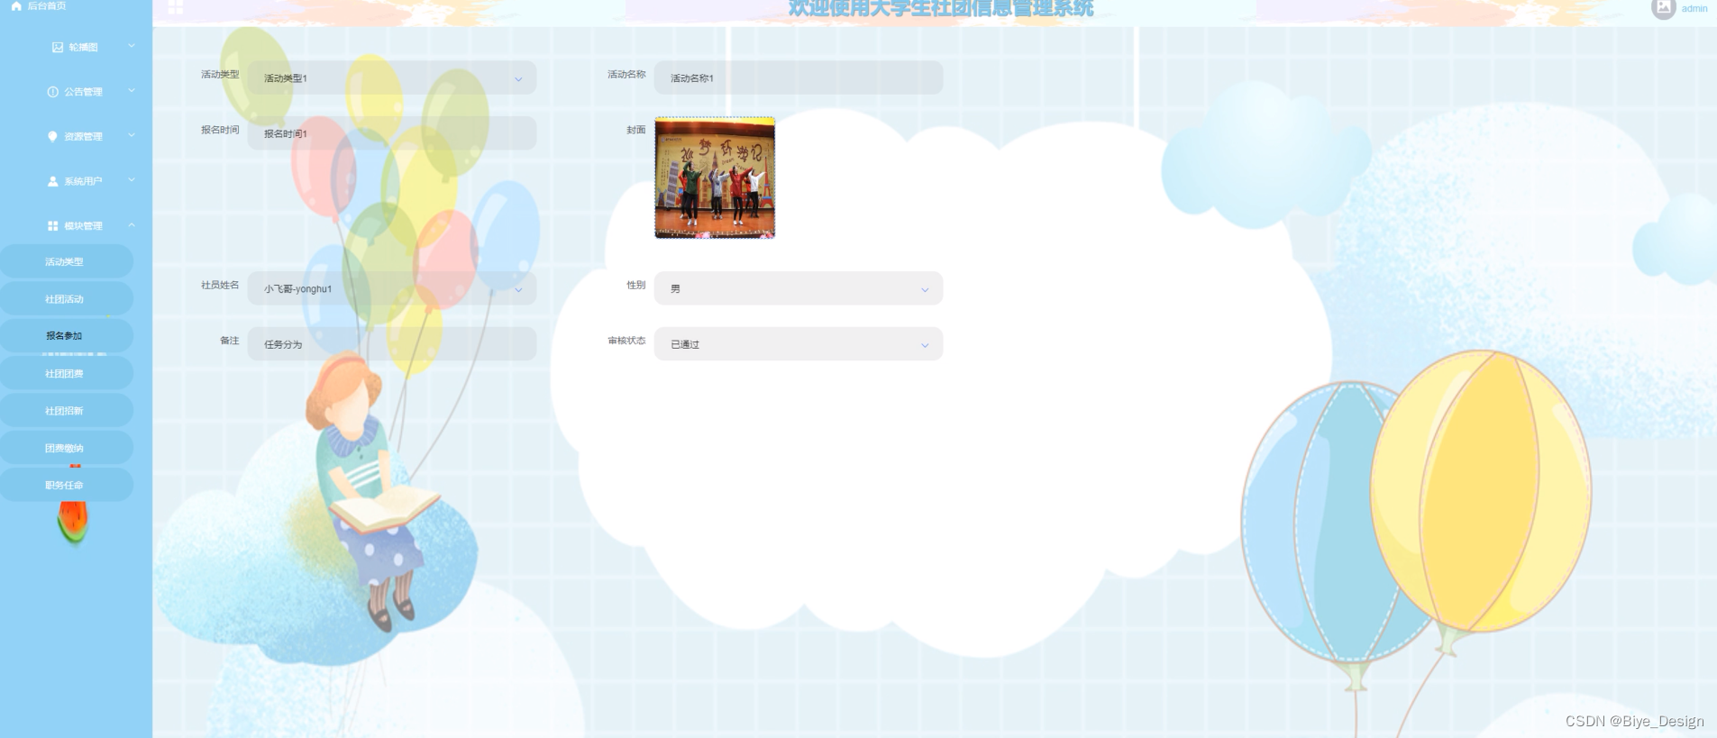Image resolution: width=1717 pixels, height=738 pixels.
Task: Click the 性别 field label text
Action: (x=636, y=285)
